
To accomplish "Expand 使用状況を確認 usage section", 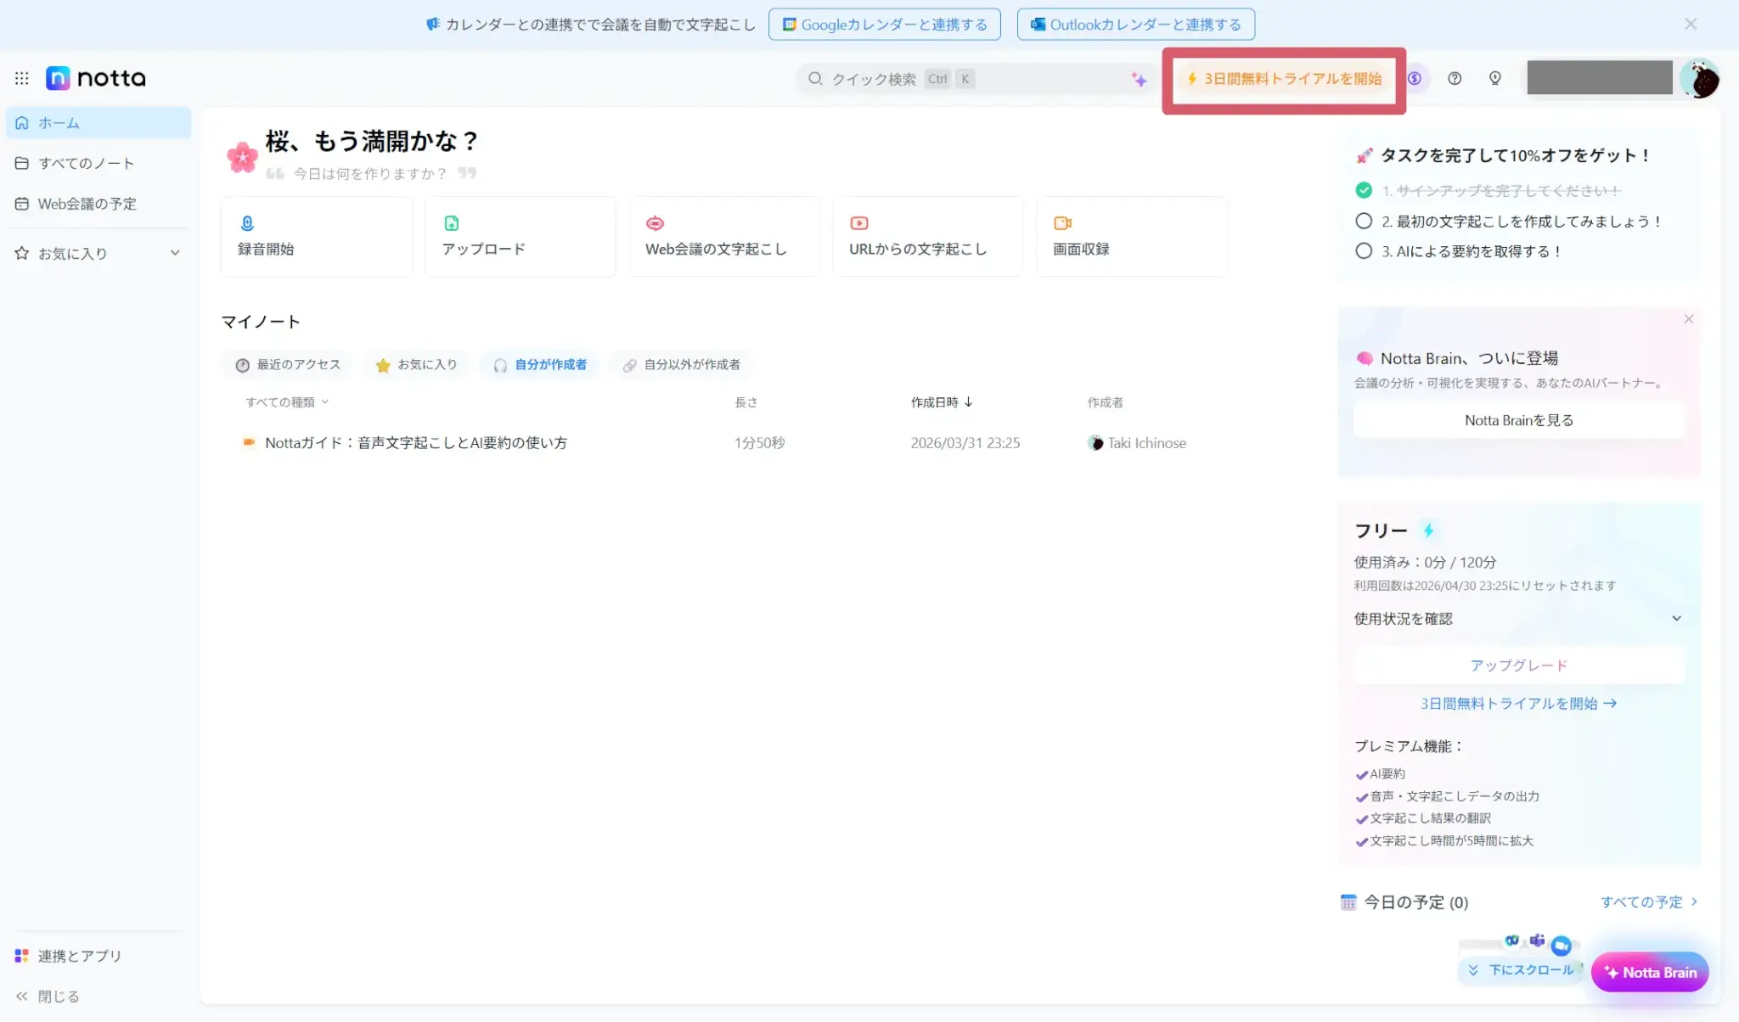I will [1676, 619].
